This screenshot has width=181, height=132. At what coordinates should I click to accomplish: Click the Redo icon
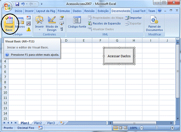pyautogui.click(x=31, y=4)
